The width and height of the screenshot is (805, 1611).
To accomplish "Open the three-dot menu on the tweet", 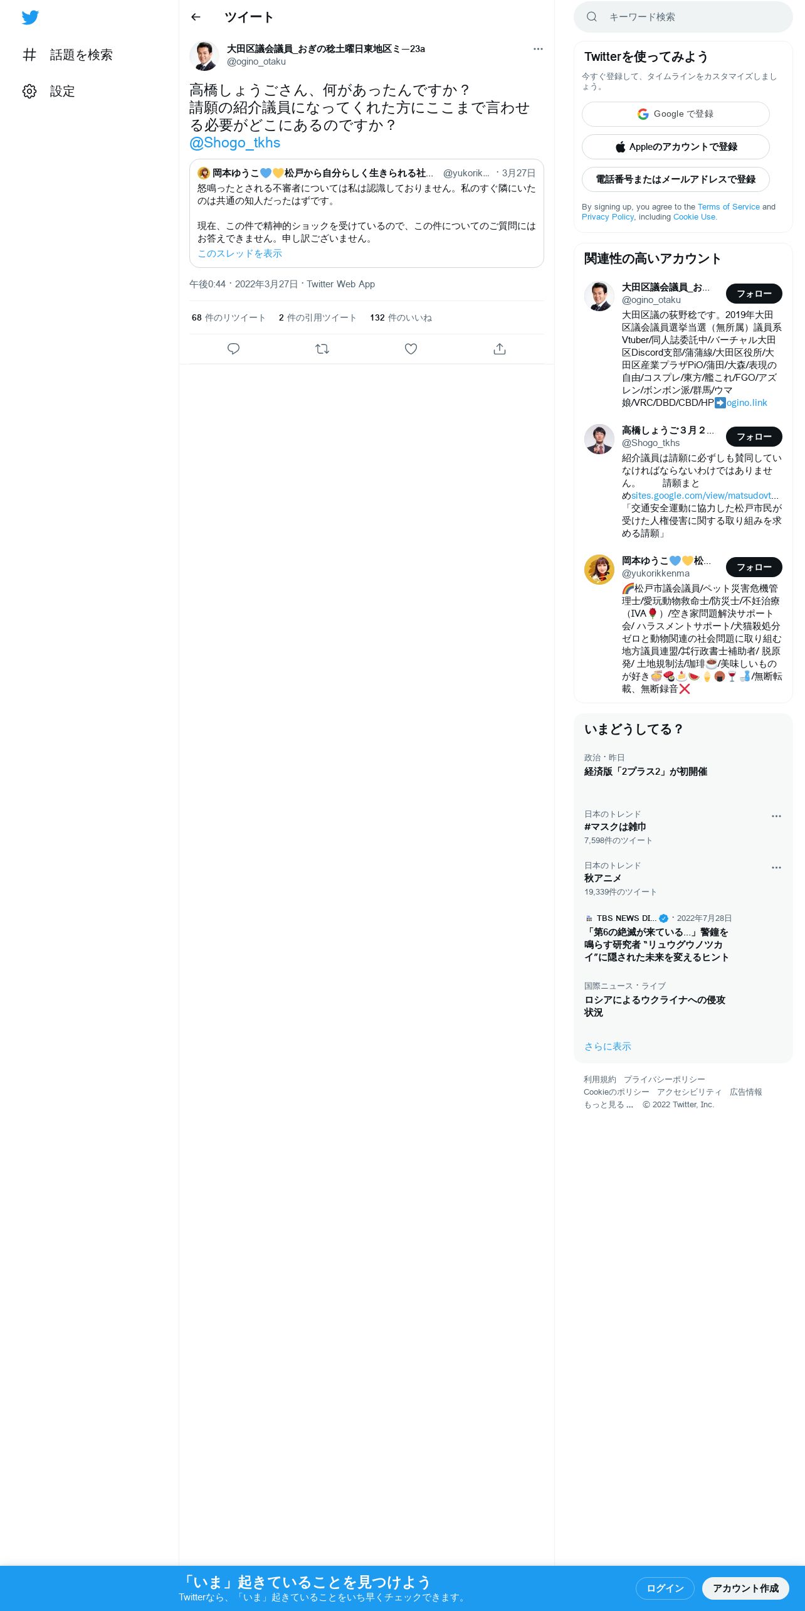I will tap(538, 49).
